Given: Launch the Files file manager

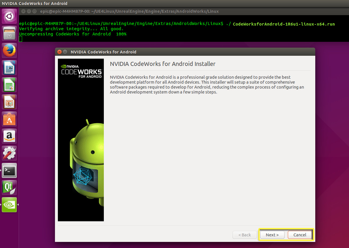Looking at the screenshot, I should (x=9, y=33).
